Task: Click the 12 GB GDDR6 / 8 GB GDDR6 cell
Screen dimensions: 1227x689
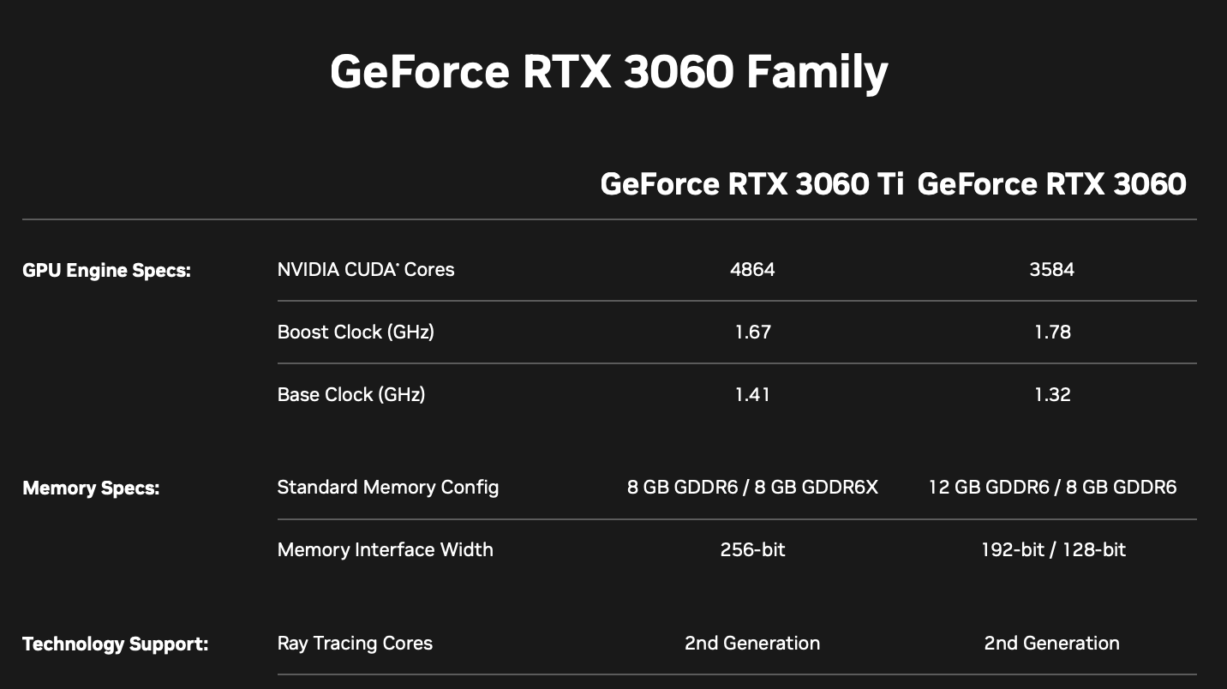Action: [x=1052, y=488]
